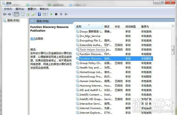This screenshot has height=115, width=177.
Task: Open the 文件(F) menu
Action: tap(8, 9)
